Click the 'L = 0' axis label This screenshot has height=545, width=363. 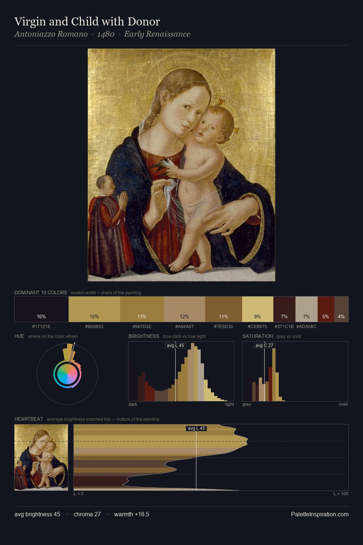[x=78, y=494]
